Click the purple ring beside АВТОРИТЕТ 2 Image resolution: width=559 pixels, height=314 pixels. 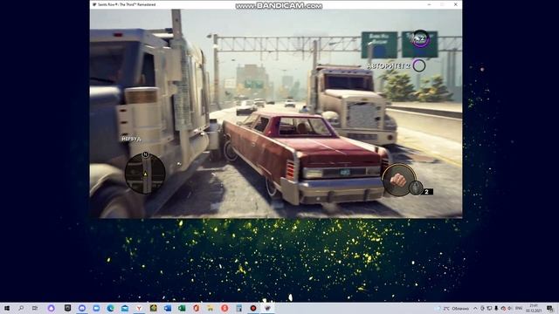pyautogui.click(x=419, y=65)
